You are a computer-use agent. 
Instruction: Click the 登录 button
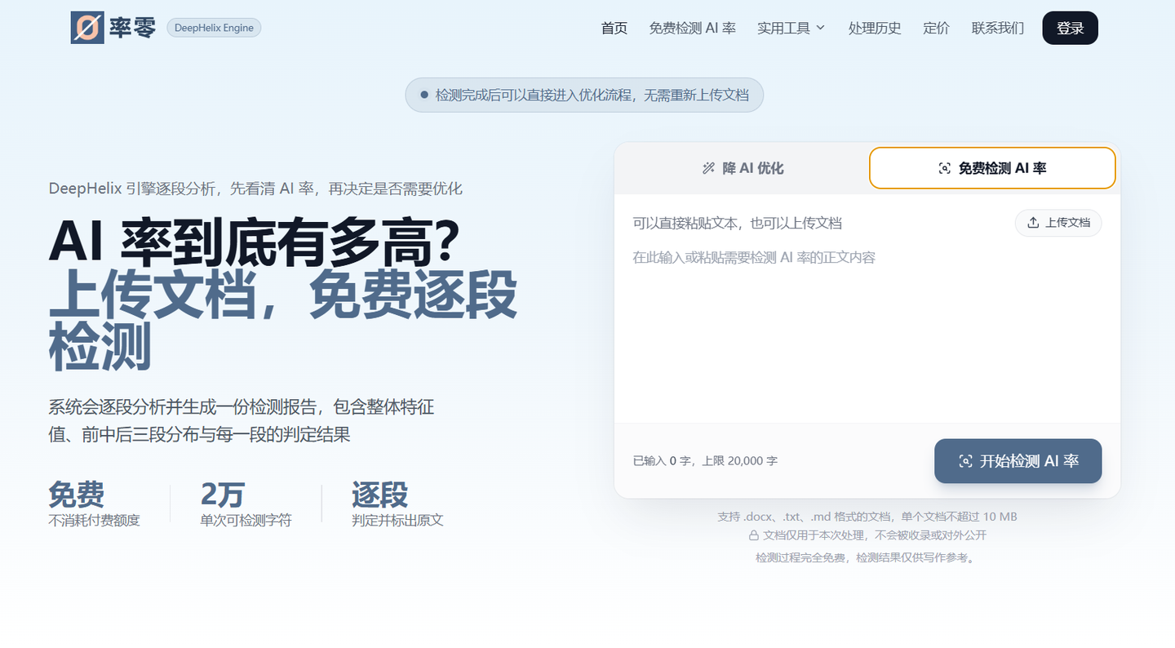tap(1071, 28)
